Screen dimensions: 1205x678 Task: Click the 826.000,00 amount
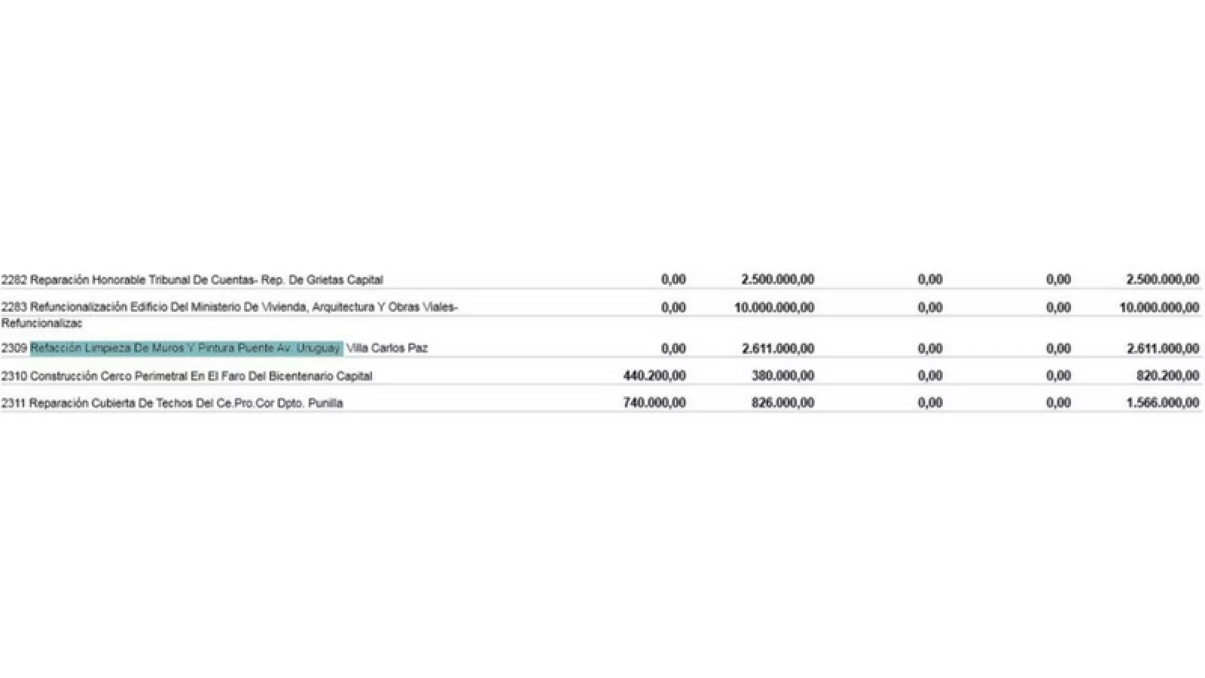(x=782, y=403)
